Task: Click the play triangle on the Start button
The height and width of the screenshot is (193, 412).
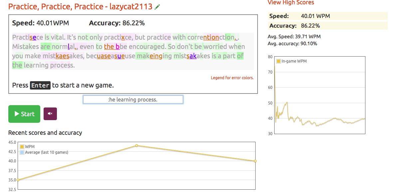Action: 17,114
